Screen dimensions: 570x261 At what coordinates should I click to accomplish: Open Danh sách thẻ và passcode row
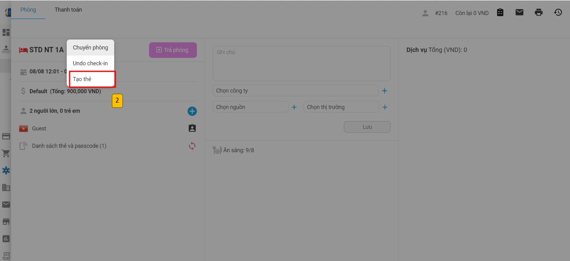(x=69, y=146)
